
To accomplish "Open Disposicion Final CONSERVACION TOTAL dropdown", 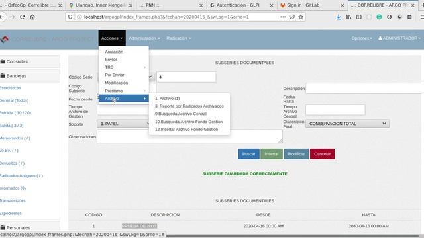I will pos(347,124).
